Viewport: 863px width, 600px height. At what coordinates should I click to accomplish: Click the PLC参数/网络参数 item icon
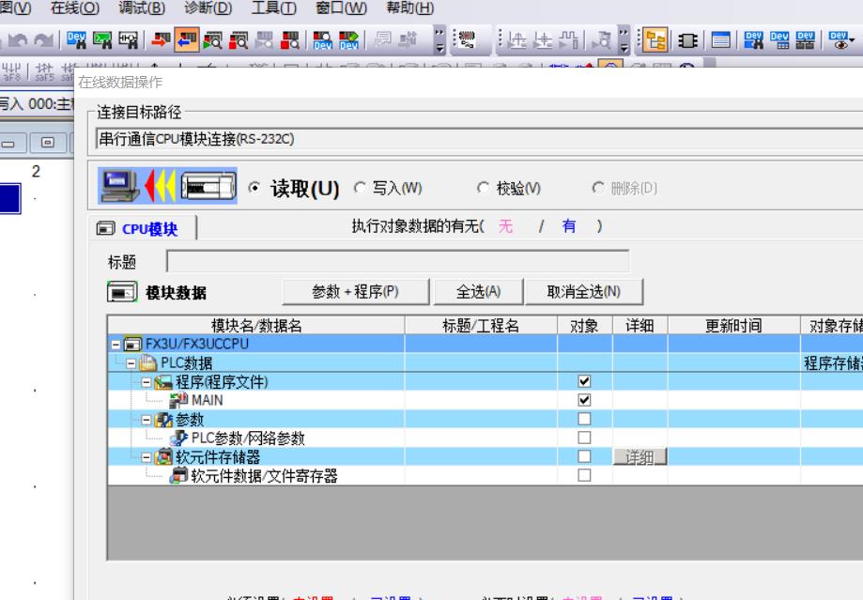pos(178,438)
